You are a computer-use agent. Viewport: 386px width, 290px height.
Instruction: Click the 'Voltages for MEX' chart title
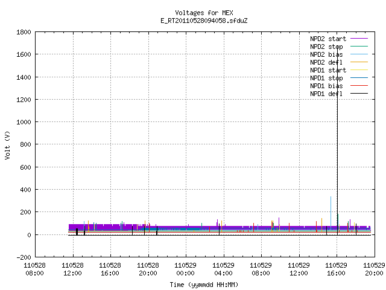(204, 13)
